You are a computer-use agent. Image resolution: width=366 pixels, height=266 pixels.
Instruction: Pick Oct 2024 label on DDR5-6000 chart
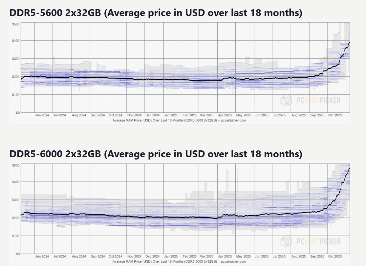pos(115,256)
